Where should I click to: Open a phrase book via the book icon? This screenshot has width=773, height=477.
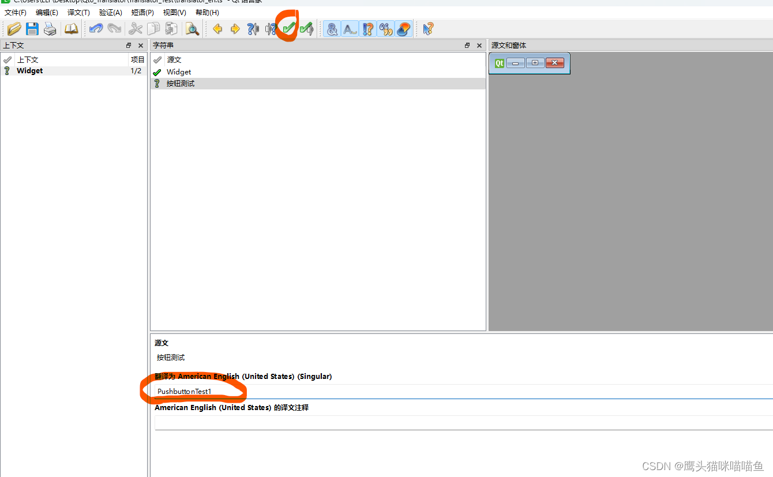tap(71, 29)
